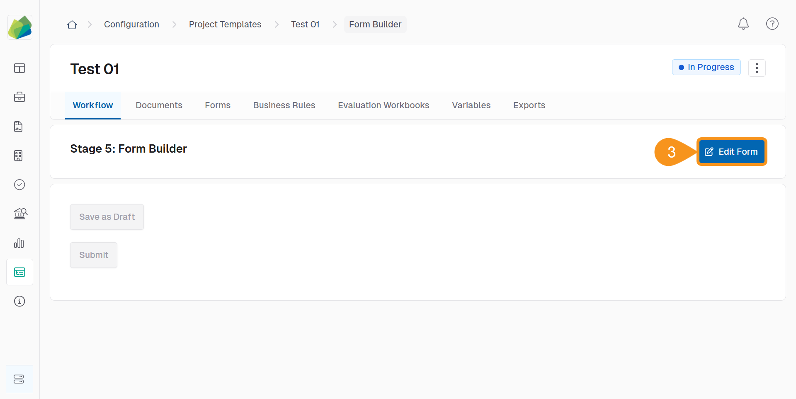Image resolution: width=796 pixels, height=399 pixels.
Task: Click the server stack icon at sidebar bottom
Action: tap(19, 379)
